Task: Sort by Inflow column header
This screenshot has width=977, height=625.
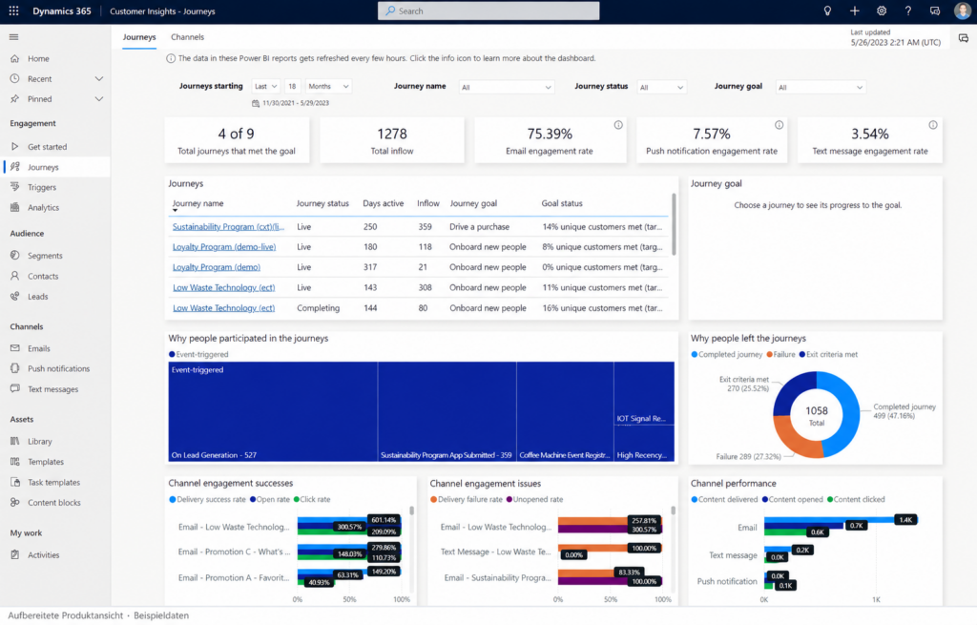Action: point(428,203)
